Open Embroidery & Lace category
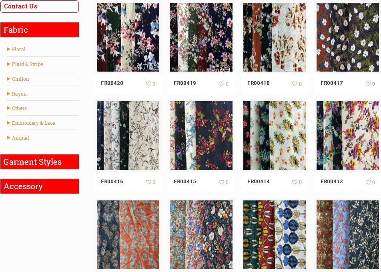The image size is (381, 272). coord(33,123)
